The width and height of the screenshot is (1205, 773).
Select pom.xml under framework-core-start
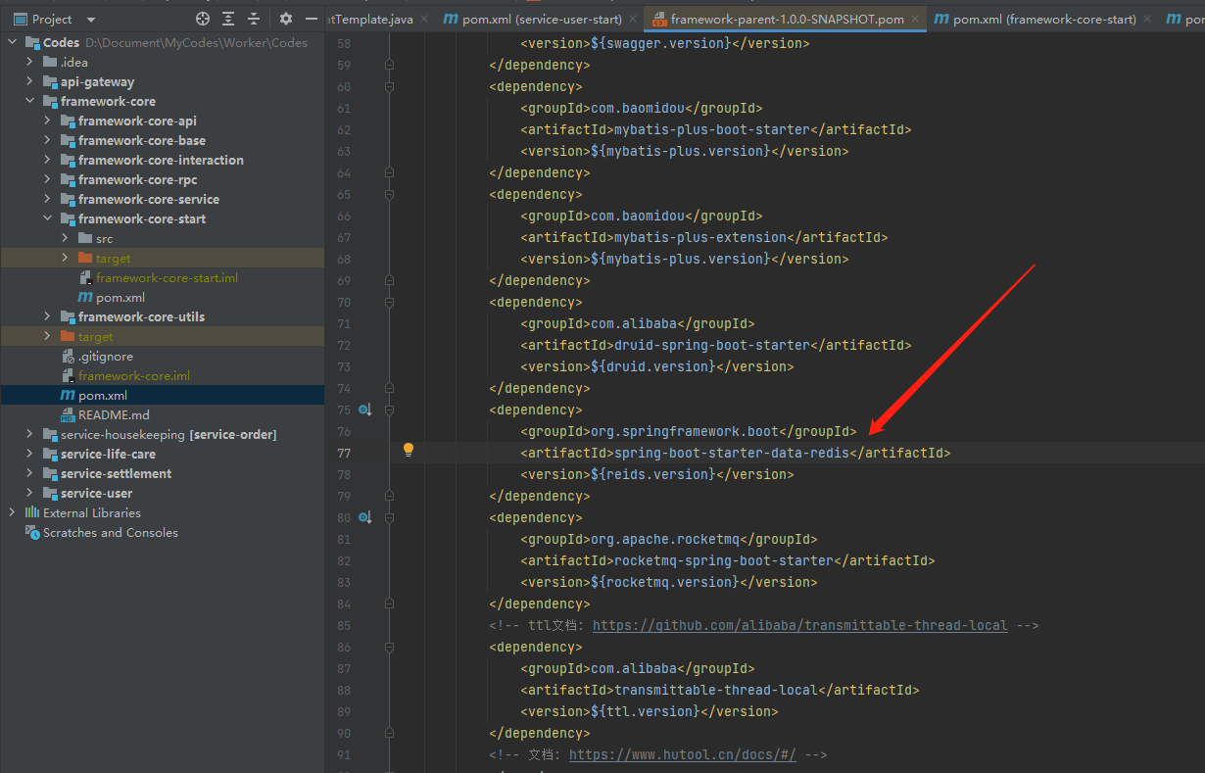click(120, 297)
